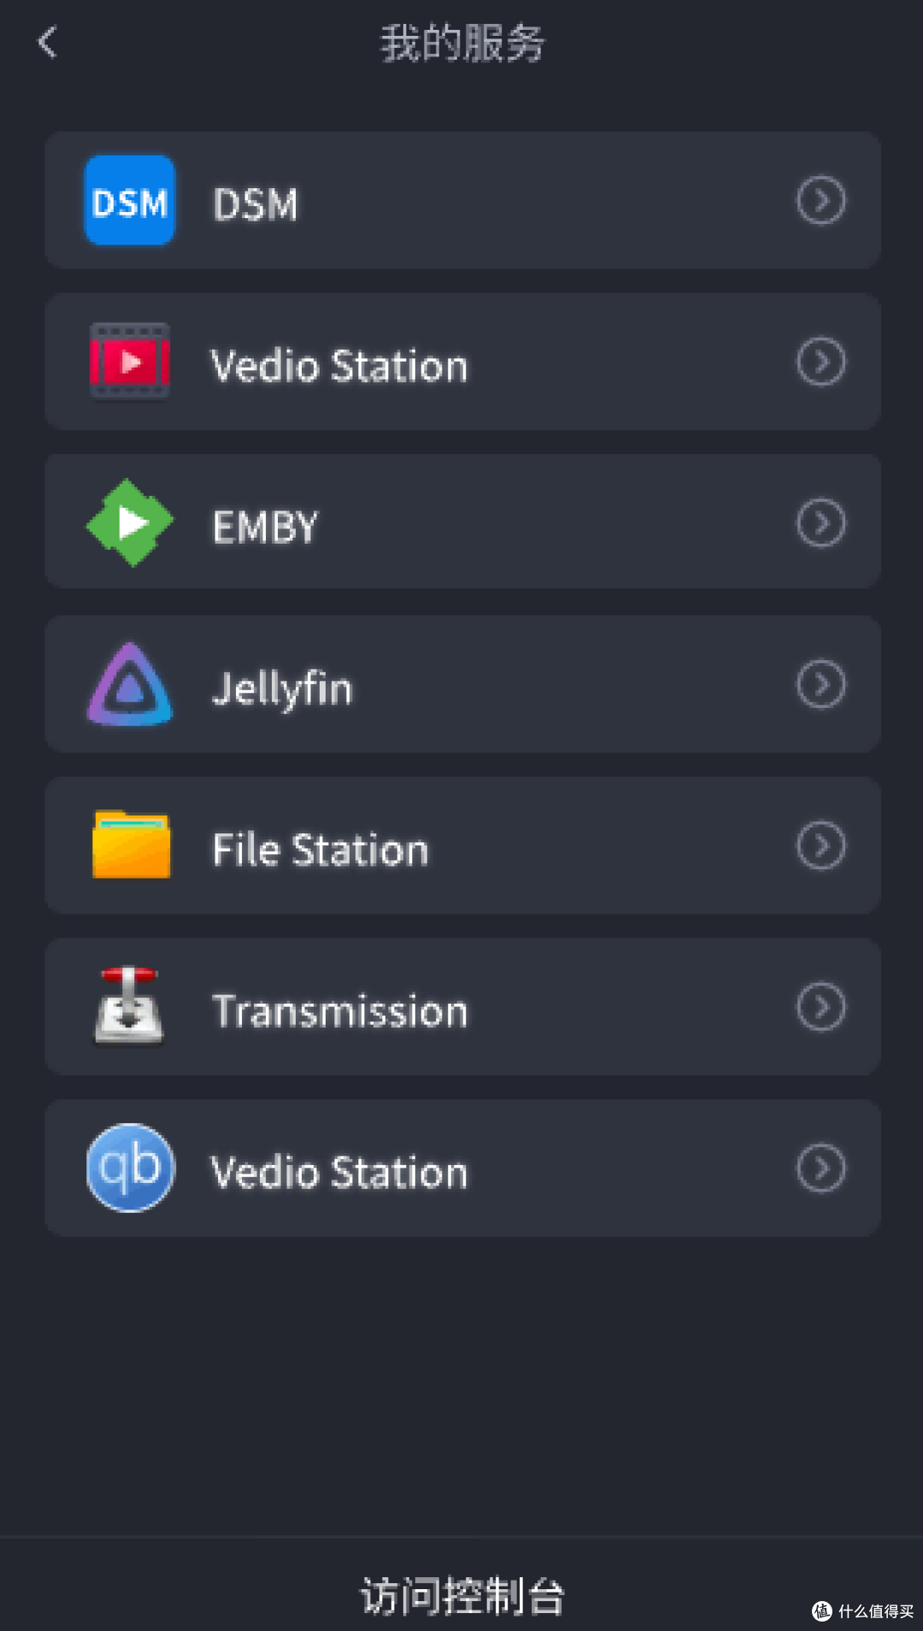Screen dimensions: 923x1631
Task: Tap the File Station label
Action: (x=320, y=850)
